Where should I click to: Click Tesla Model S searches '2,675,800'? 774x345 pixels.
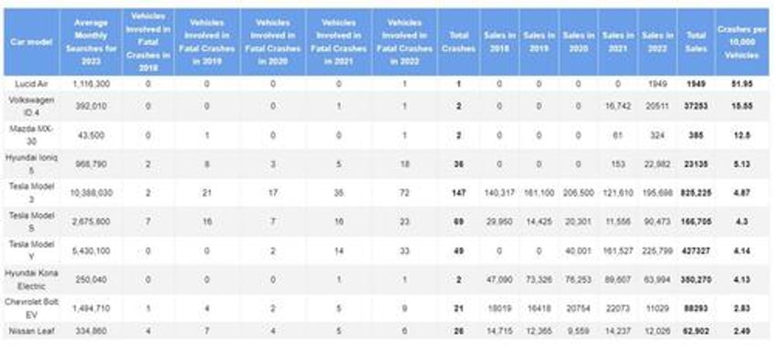click(x=91, y=222)
